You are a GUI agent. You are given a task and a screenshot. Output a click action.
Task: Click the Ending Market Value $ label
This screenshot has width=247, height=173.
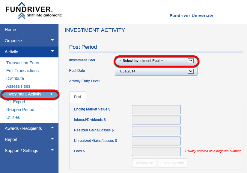coord(92,109)
